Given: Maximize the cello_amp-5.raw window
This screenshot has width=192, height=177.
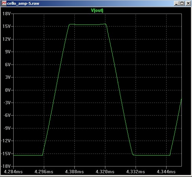Looking at the screenshot, I should pyautogui.click(x=182, y=3).
